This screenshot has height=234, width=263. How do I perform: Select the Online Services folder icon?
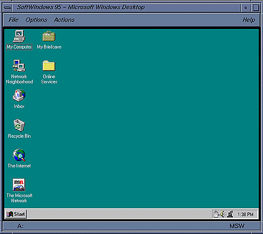pyautogui.click(x=49, y=65)
